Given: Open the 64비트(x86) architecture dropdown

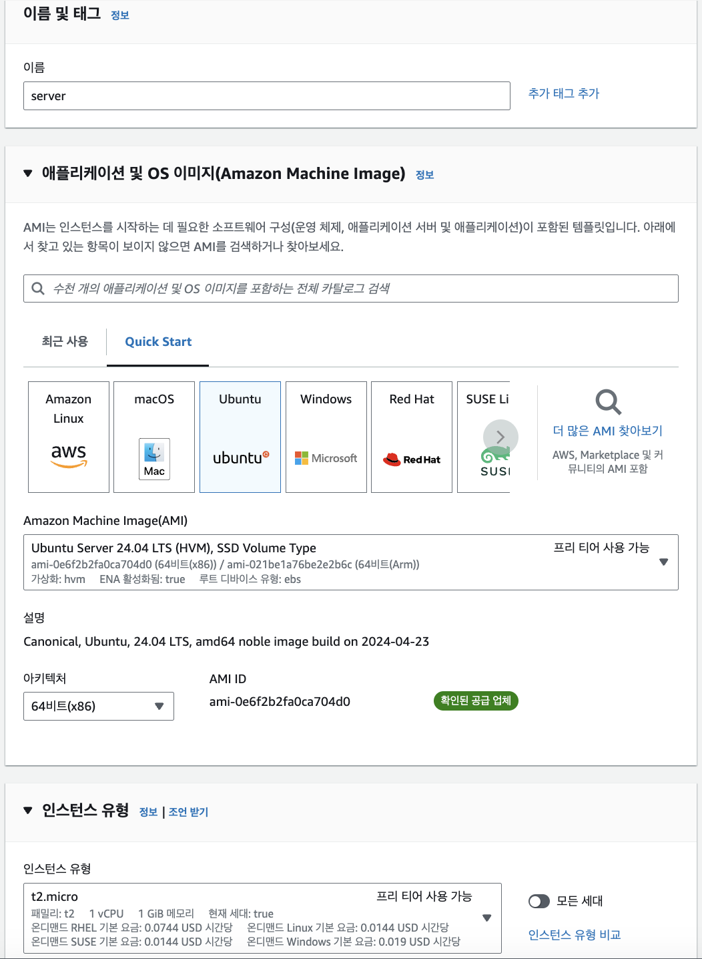Looking at the screenshot, I should pyautogui.click(x=99, y=707).
